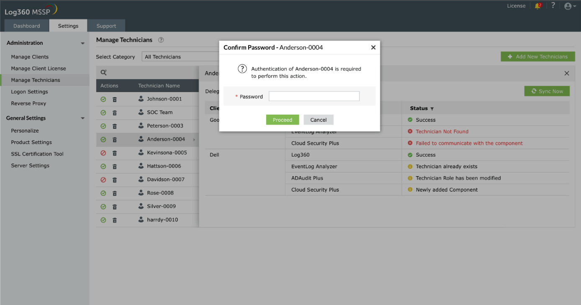Image resolution: width=581 pixels, height=305 pixels.
Task: Toggle enabled status of Rose-0008
Action: [103, 193]
